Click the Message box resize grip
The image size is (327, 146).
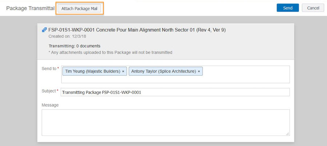coord(288,134)
